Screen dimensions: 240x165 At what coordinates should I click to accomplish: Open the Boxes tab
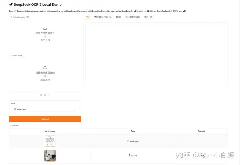[118, 17]
